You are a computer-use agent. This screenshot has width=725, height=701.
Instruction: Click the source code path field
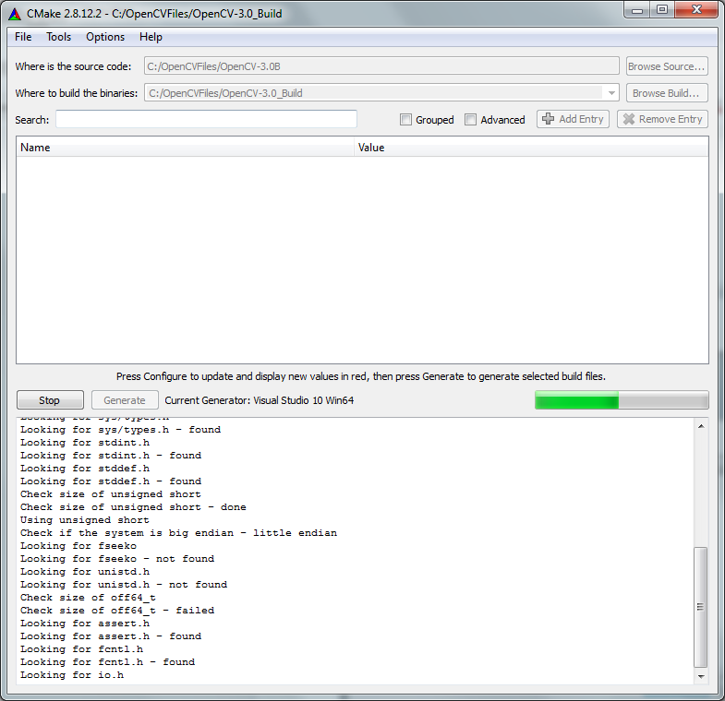click(x=381, y=66)
